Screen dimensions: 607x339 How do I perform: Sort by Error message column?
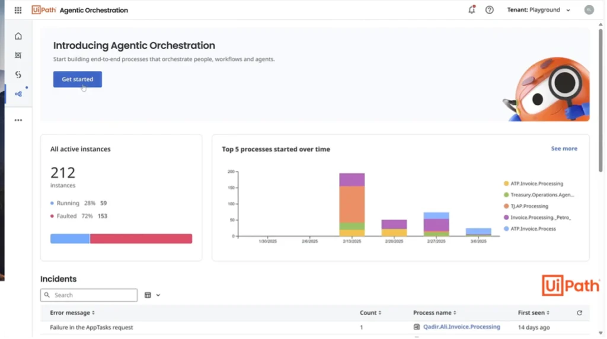(72, 313)
